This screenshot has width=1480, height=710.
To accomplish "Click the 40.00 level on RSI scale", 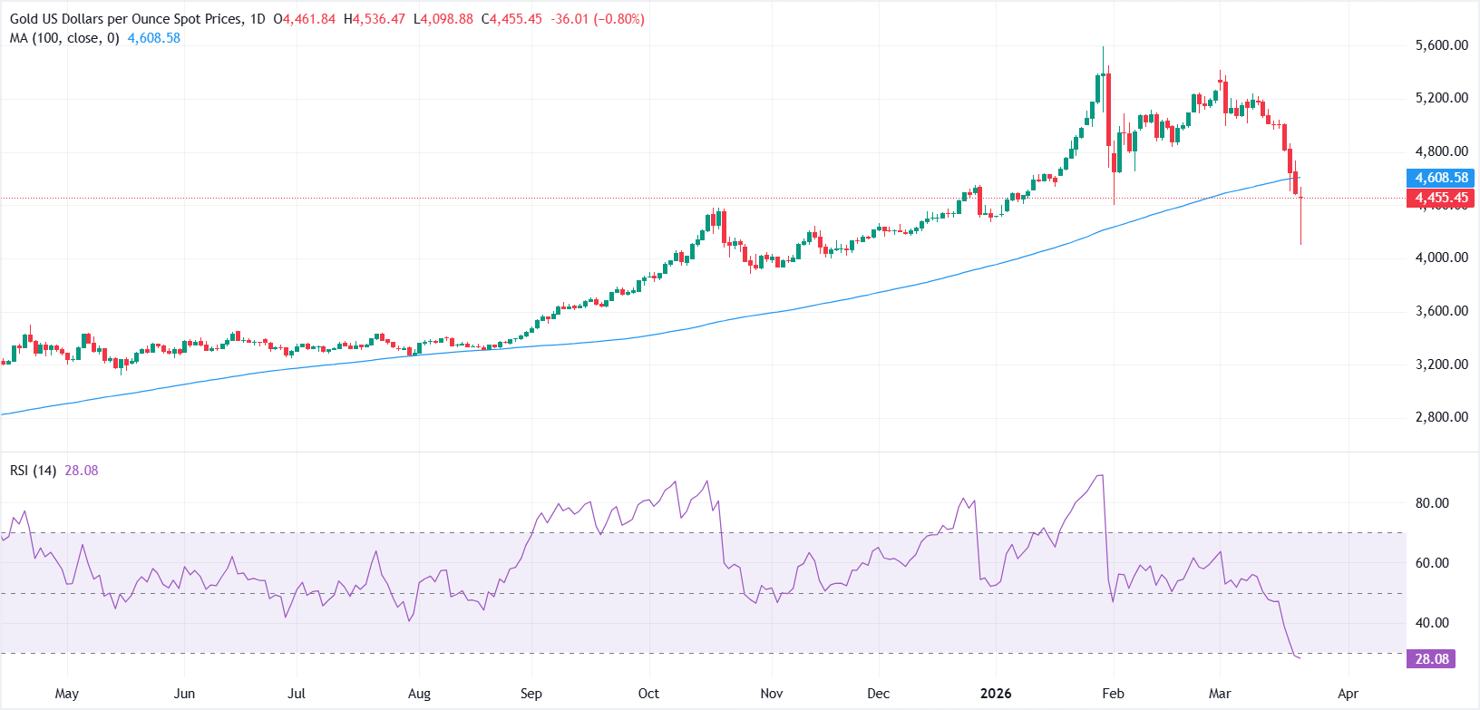I will coord(1432,623).
